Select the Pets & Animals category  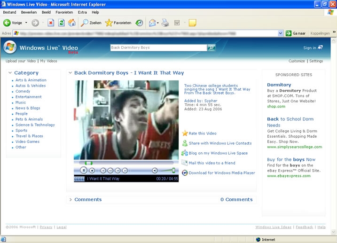[x=29, y=119]
